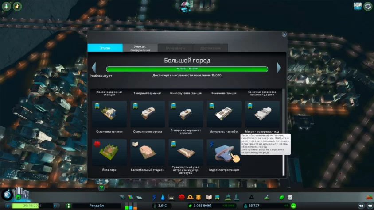
Task: Click the money balance 3 025 800
Action: tap(203, 206)
